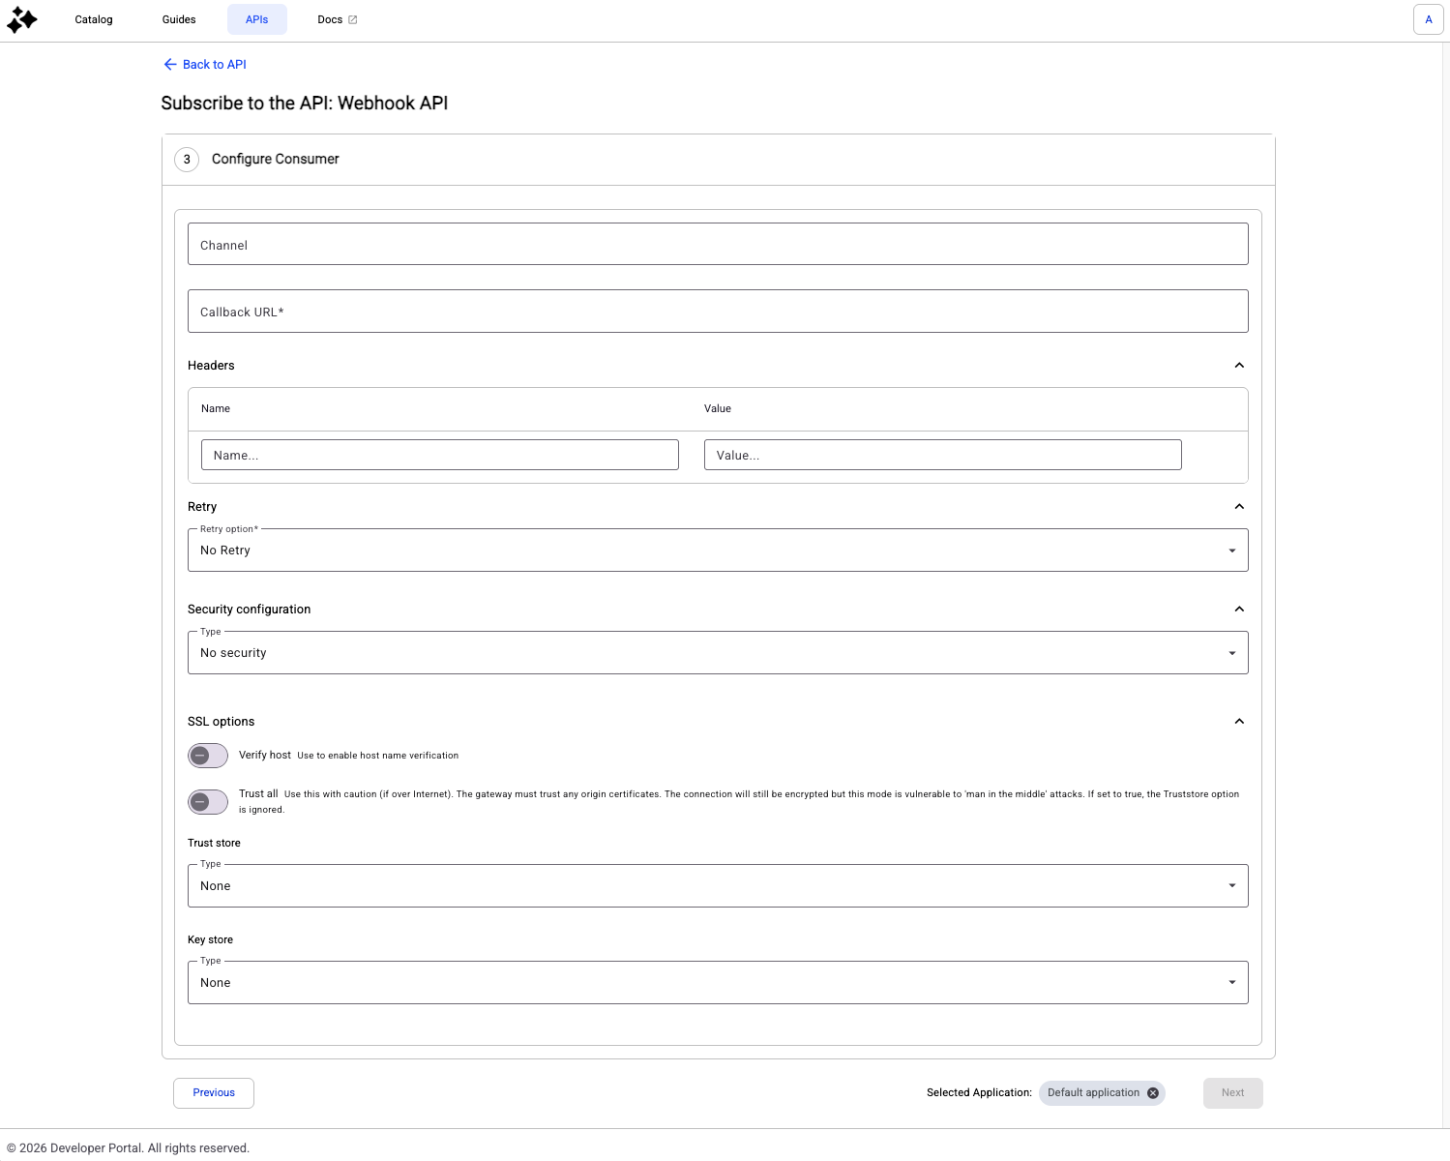Open the Guides tab
Screen dimensions: 1450x1161
[x=179, y=20]
